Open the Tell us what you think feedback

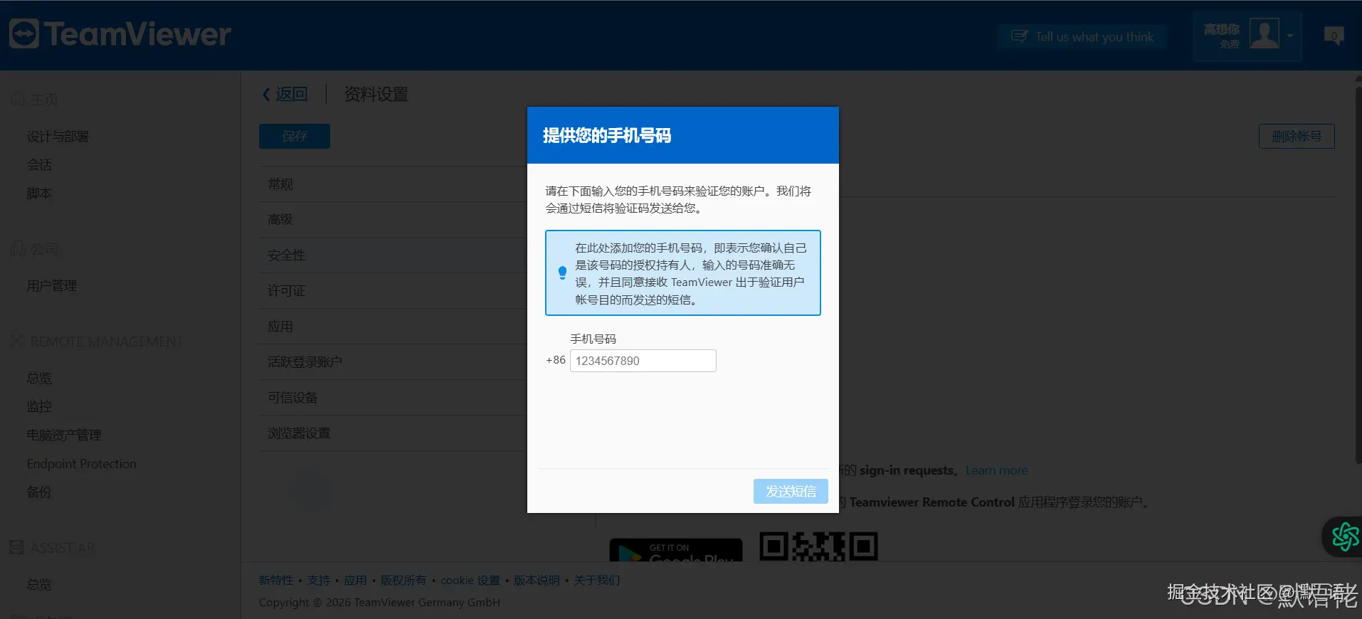(1082, 36)
